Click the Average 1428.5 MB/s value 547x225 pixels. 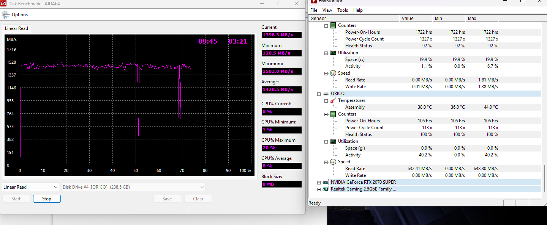[x=281, y=89]
